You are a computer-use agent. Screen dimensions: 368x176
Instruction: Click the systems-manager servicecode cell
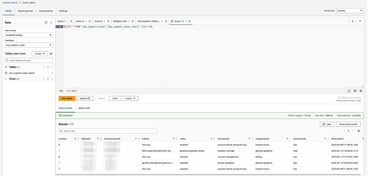coord(226,151)
